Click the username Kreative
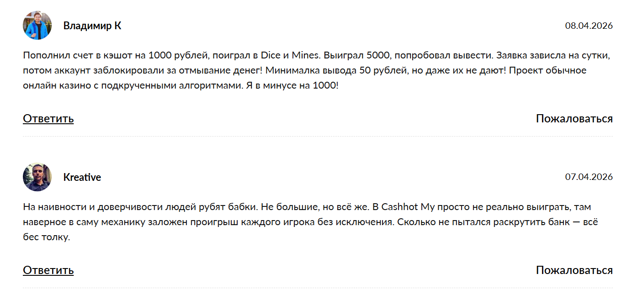The height and width of the screenshot is (295, 627). coord(82,177)
